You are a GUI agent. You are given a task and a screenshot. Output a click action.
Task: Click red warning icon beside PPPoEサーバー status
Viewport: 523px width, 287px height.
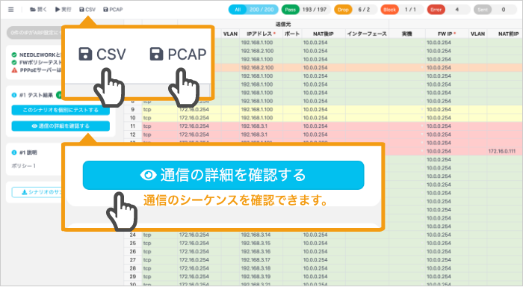click(x=14, y=70)
